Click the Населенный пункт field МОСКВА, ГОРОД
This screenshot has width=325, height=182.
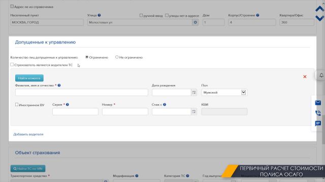[47, 22]
